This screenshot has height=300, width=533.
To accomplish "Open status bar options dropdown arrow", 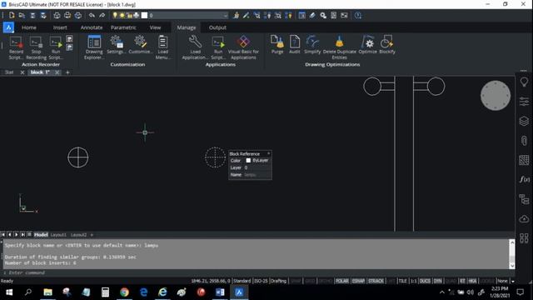I will pyautogui.click(x=513, y=282).
